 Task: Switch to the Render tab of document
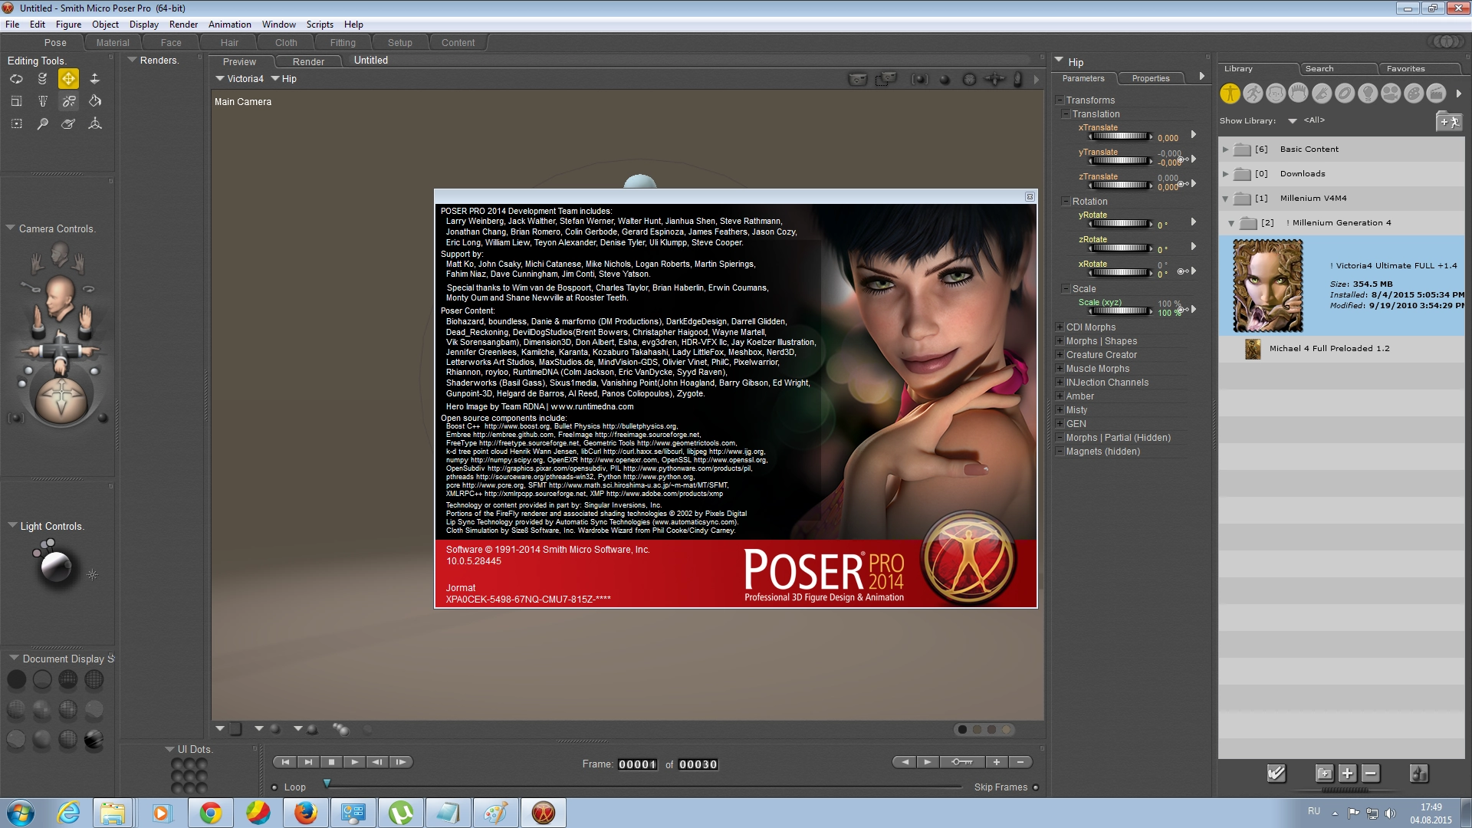click(308, 62)
